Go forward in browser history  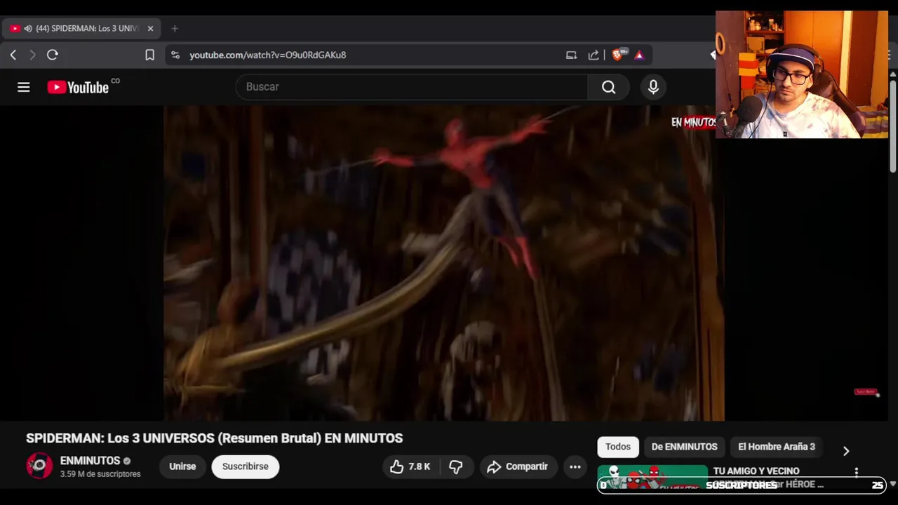point(32,55)
